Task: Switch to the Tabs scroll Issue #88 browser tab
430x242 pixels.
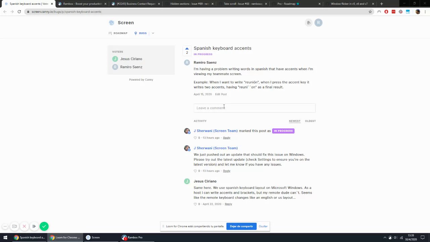Action: tap(243, 4)
